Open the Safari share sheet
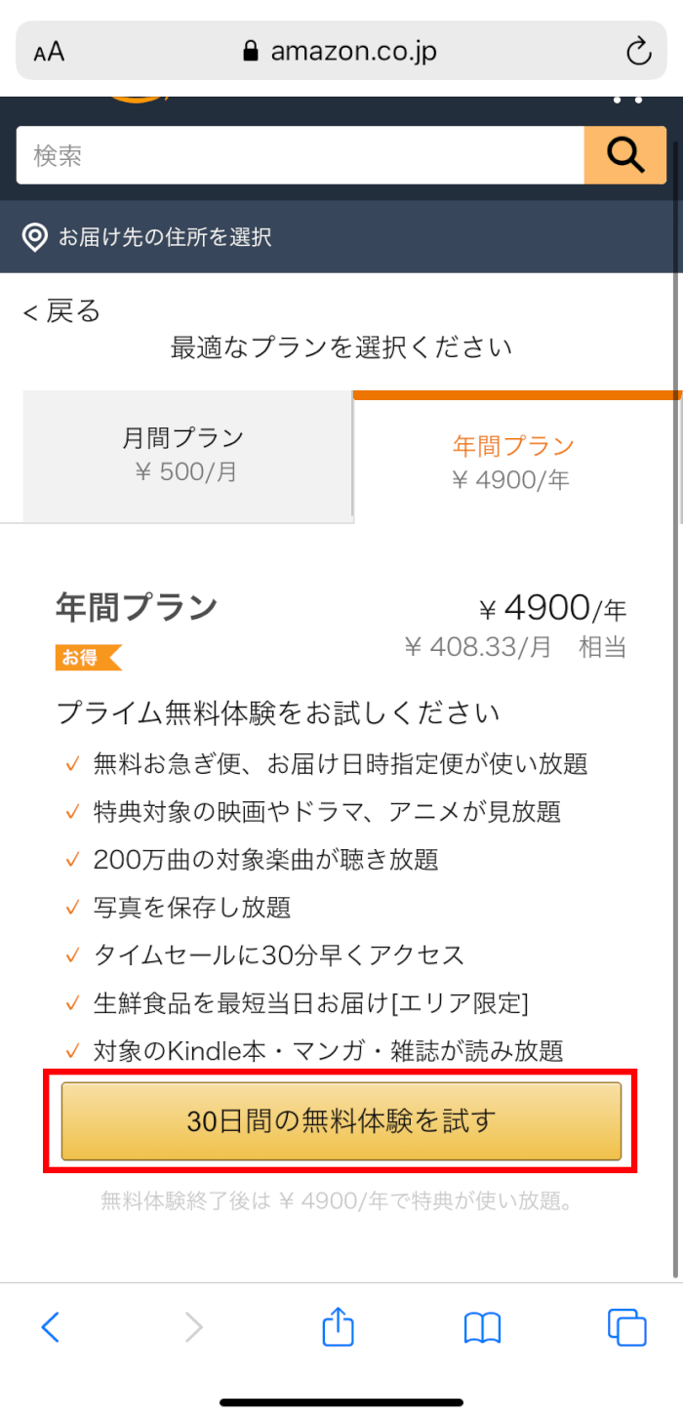683x1420 pixels. coord(338,1327)
